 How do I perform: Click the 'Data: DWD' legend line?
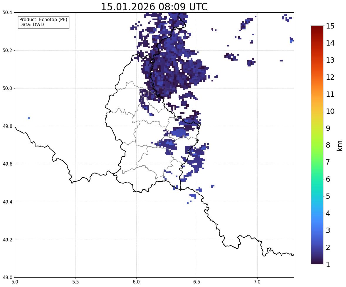tap(31, 24)
